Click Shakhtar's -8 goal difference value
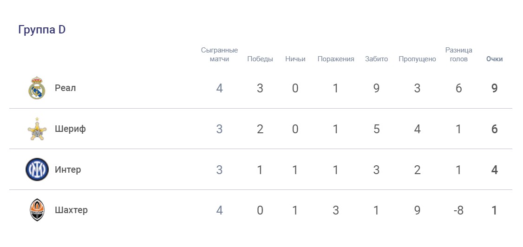This screenshot has width=523, height=247. [458, 210]
